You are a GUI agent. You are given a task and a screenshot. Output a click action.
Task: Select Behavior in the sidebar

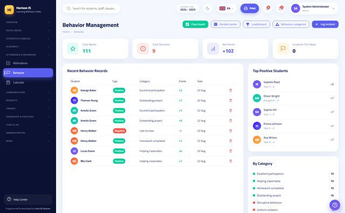pyautogui.click(x=28, y=73)
